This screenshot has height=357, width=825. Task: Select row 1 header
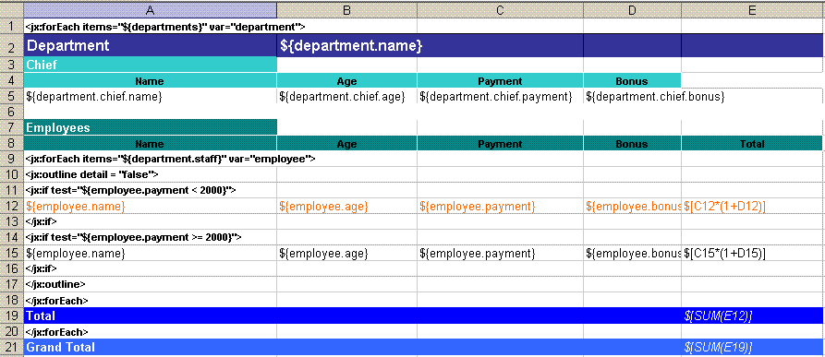(x=12, y=26)
